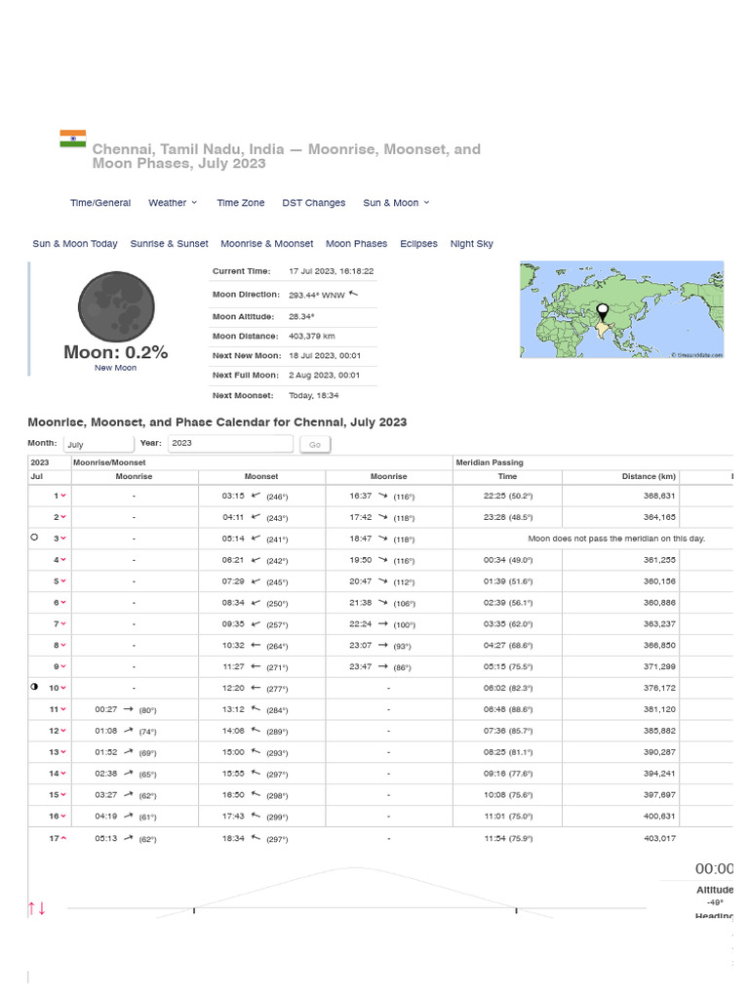Click the moonrise arrow for July 16 at 04:19

[128, 816]
